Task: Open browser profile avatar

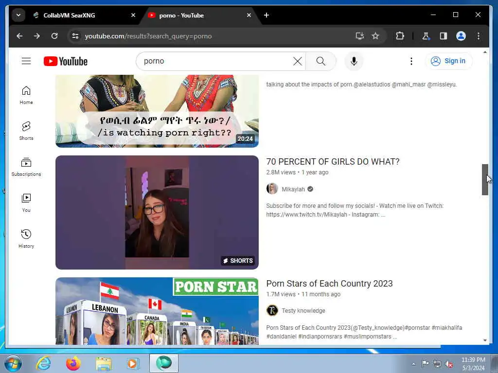Action: click(461, 36)
